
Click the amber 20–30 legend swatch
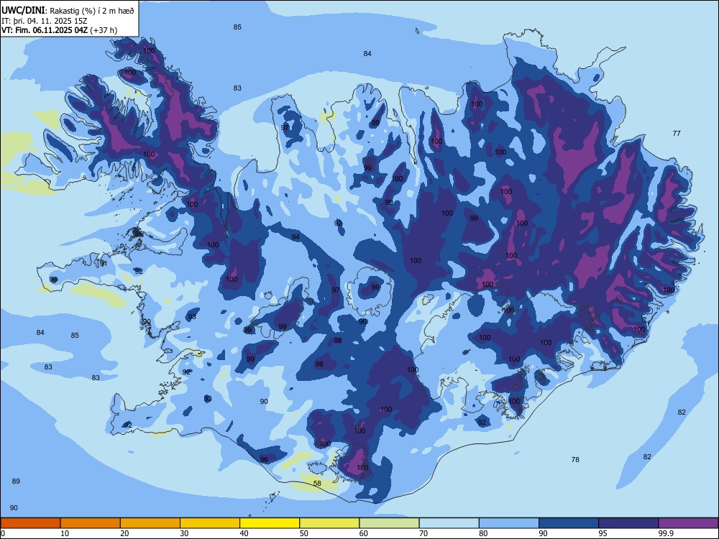150,523
